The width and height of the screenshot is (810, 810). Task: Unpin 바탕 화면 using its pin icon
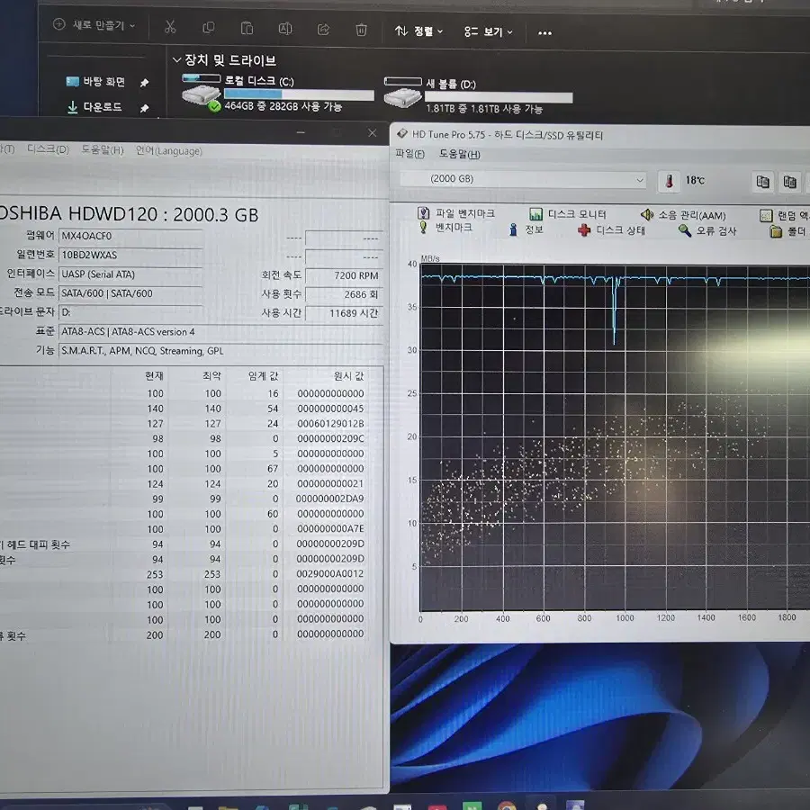click(144, 83)
